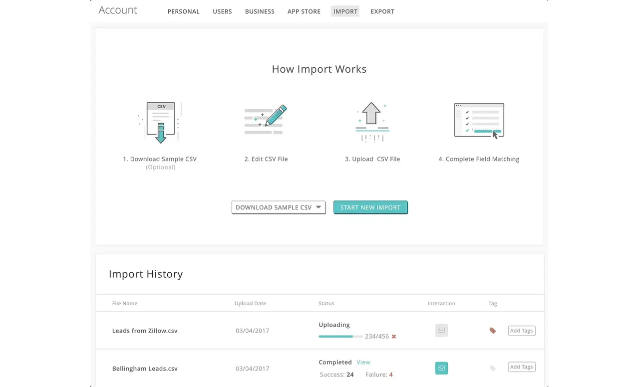This screenshot has width=639, height=387.
Task: Cancel the Leads from Zillow upload
Action: (x=394, y=337)
